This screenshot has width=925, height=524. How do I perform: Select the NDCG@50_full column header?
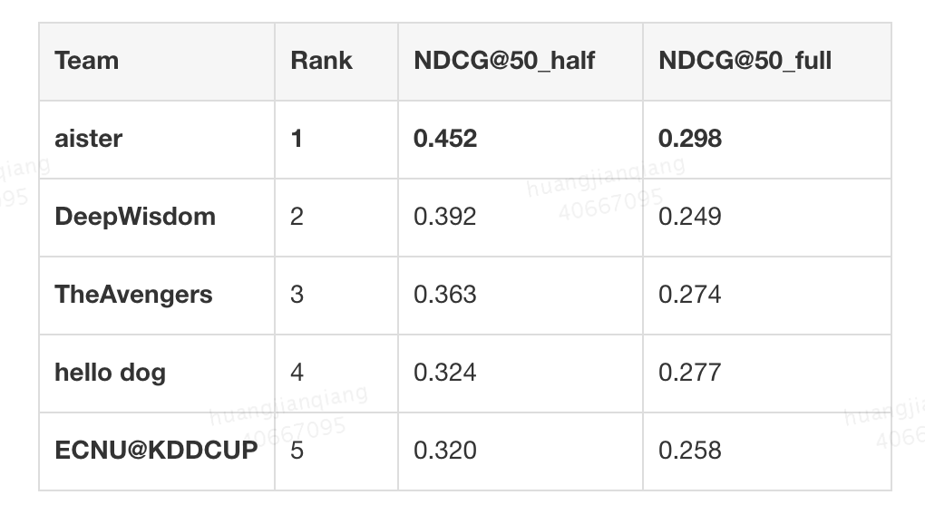[745, 62]
